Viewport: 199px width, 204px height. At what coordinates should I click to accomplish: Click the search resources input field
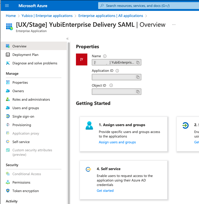(x=148, y=6)
